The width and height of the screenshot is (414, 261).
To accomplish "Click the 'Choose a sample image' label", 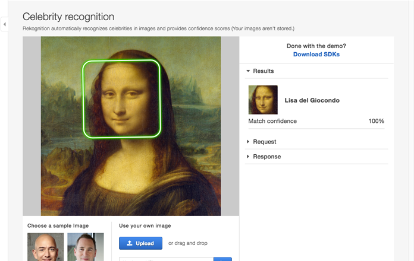I will (58, 226).
